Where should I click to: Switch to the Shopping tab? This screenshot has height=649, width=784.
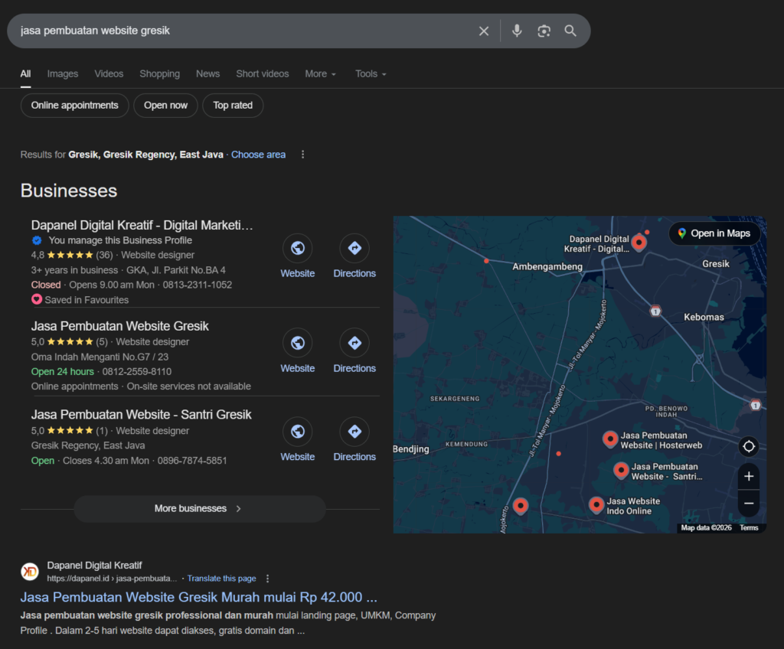coord(159,74)
